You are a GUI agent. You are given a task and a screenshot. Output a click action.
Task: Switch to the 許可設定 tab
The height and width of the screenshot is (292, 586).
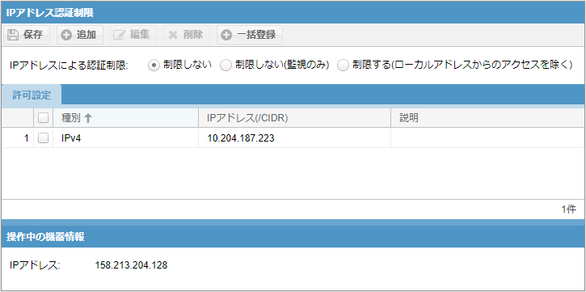click(32, 95)
